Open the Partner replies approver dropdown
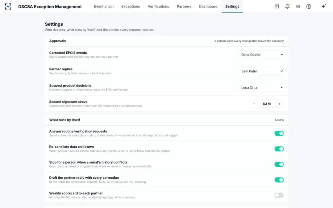The width and height of the screenshot is (333, 208). (x=261, y=71)
